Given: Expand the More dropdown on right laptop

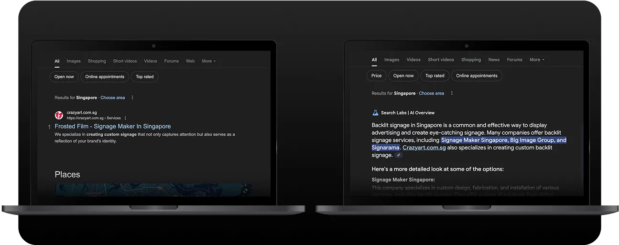Looking at the screenshot, I should (x=536, y=60).
